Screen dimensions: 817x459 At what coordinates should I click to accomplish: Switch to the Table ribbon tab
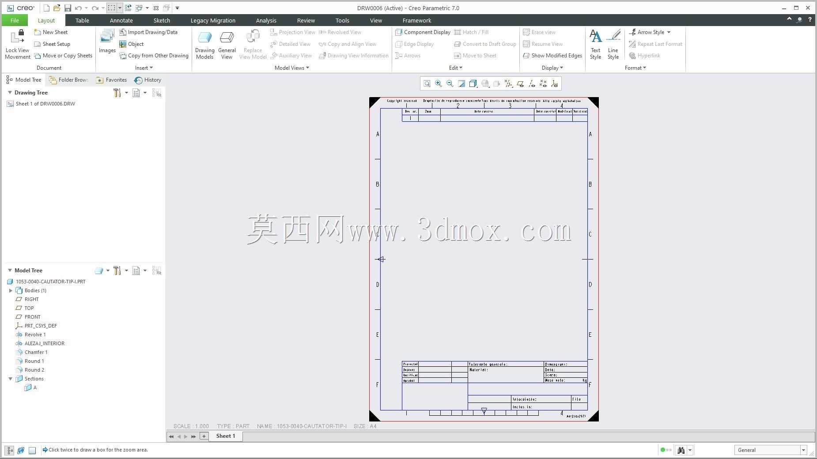point(82,20)
